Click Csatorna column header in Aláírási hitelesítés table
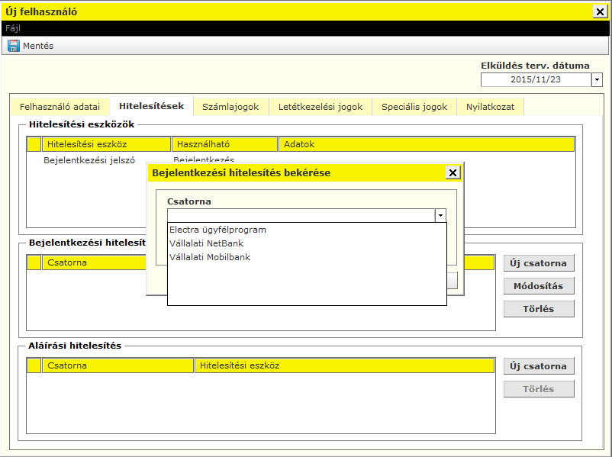This screenshot has width=612, height=457. (x=118, y=365)
